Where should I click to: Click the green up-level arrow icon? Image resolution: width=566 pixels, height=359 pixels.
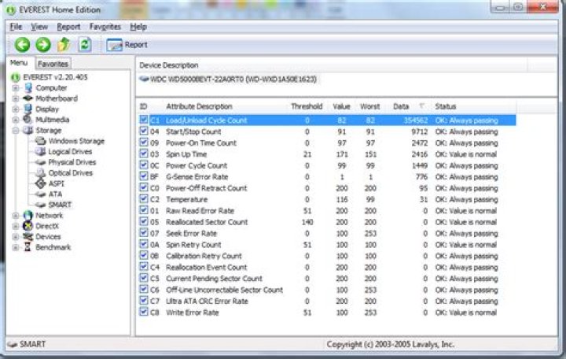(x=64, y=44)
